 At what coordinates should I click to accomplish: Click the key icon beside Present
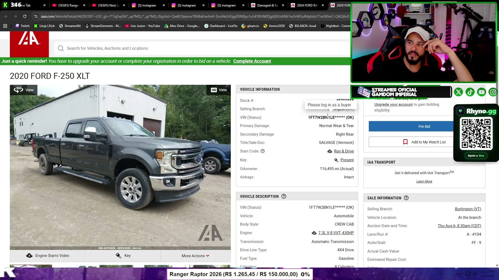click(336, 160)
